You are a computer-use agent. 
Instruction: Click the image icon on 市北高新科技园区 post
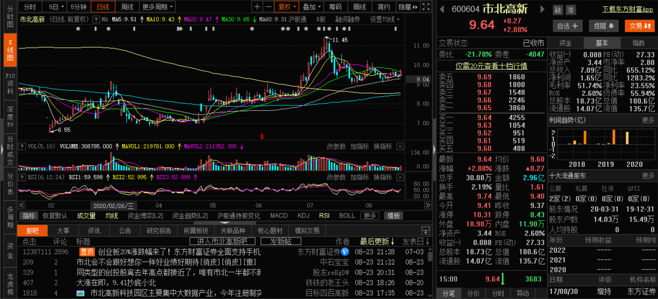(80, 293)
